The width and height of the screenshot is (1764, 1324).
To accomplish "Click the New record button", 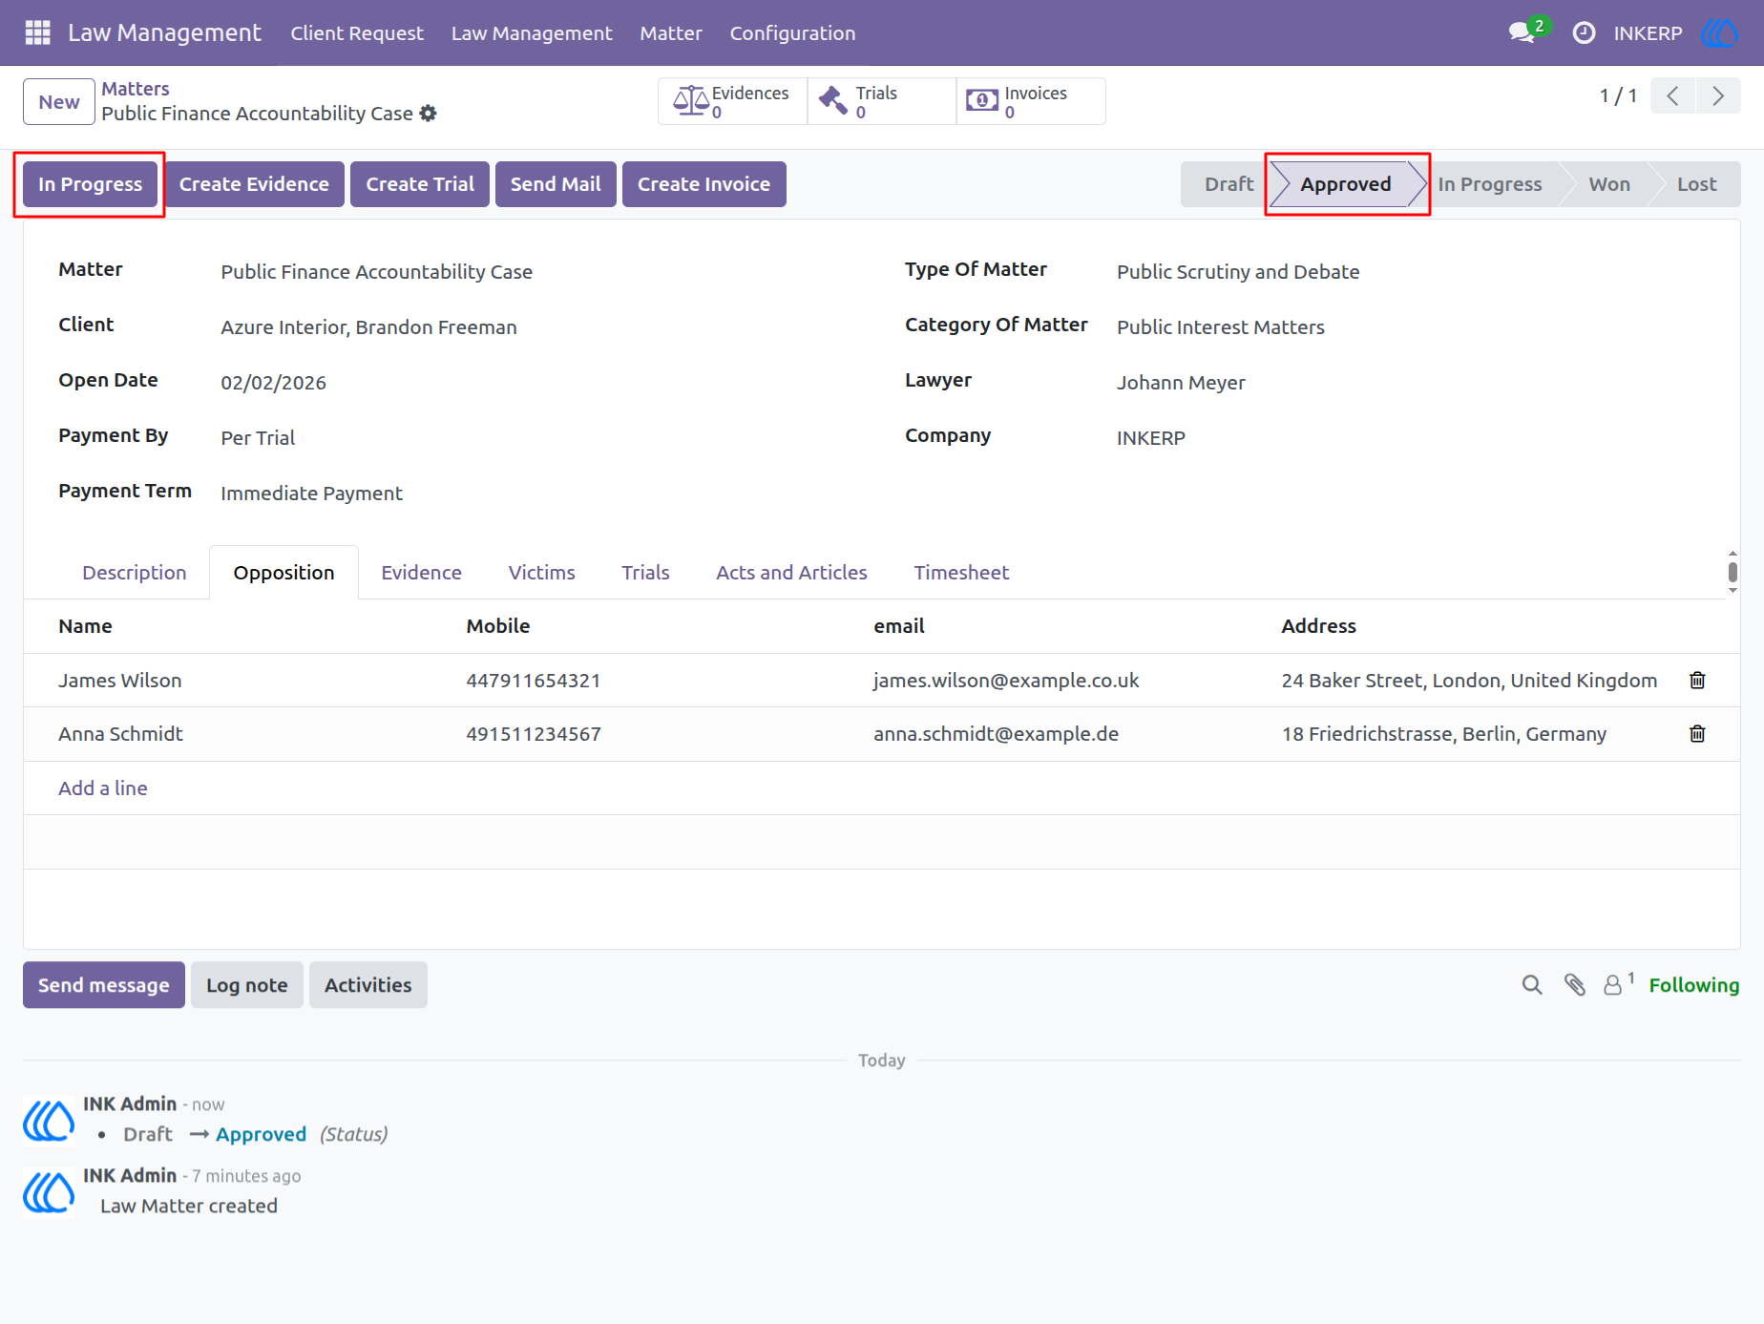I will (x=59, y=101).
